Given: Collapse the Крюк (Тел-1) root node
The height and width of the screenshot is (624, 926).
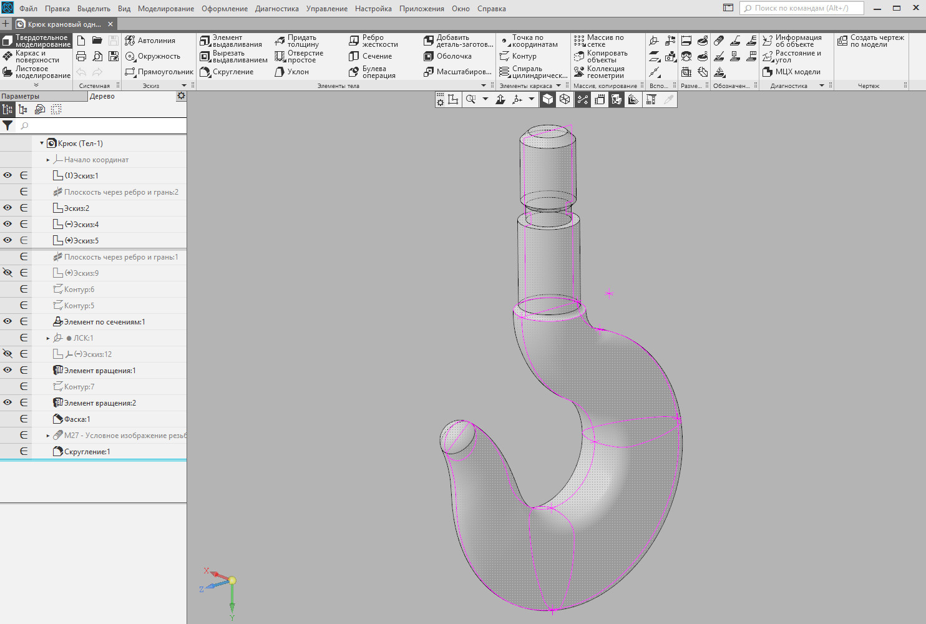Looking at the screenshot, I should [42, 144].
